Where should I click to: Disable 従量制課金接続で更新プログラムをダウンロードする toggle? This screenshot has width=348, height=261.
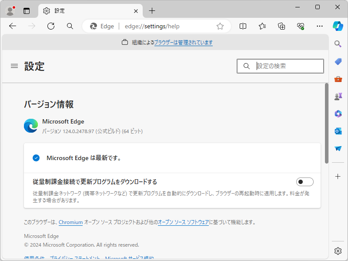pos(305,182)
